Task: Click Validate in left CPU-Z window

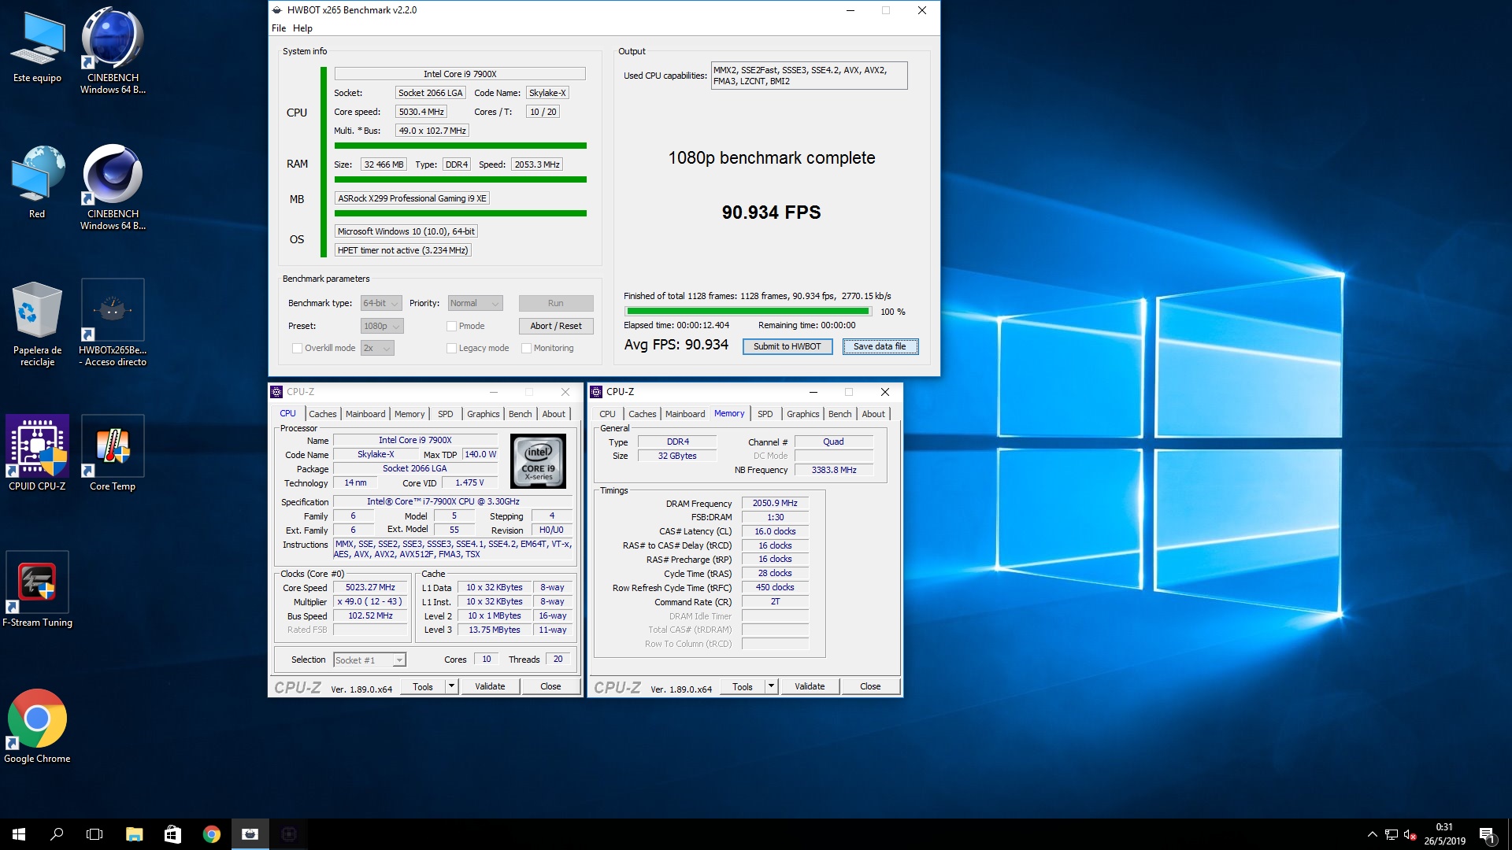Action: pyautogui.click(x=490, y=686)
